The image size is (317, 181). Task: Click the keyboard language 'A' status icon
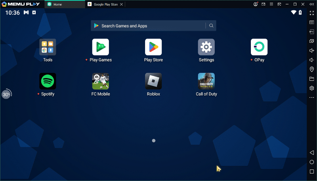point(34,13)
